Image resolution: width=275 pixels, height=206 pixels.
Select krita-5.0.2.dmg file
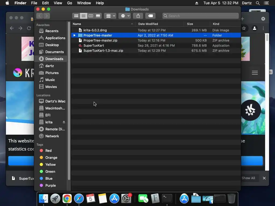pos(156,30)
